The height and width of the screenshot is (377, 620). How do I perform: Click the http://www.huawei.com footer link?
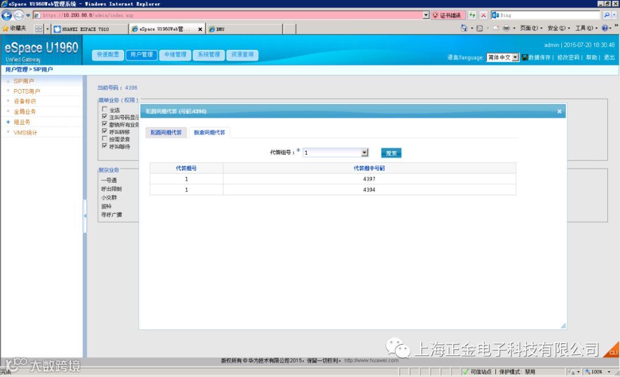coord(371,360)
